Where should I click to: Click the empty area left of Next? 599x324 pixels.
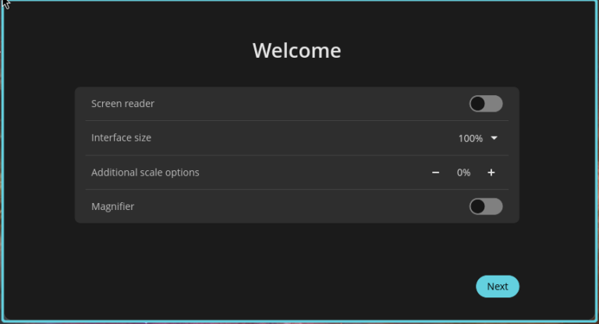(x=312, y=287)
